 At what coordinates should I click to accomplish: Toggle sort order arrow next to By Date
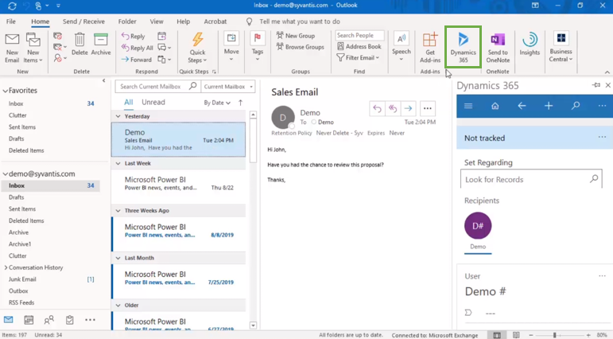240,103
